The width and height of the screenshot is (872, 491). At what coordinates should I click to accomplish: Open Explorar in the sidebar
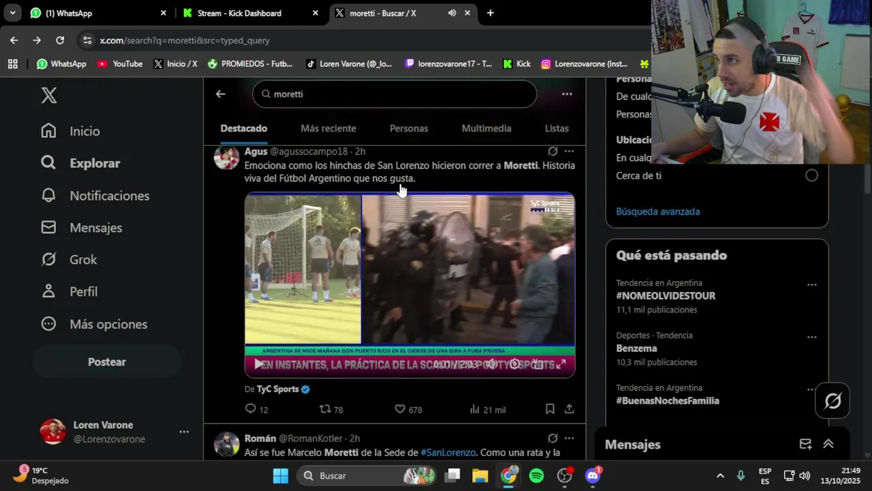tap(80, 163)
